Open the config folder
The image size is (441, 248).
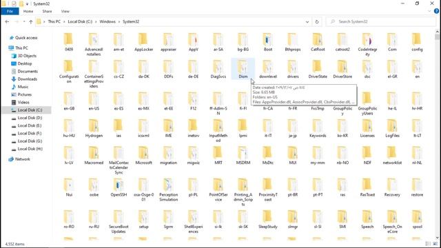[417, 42]
